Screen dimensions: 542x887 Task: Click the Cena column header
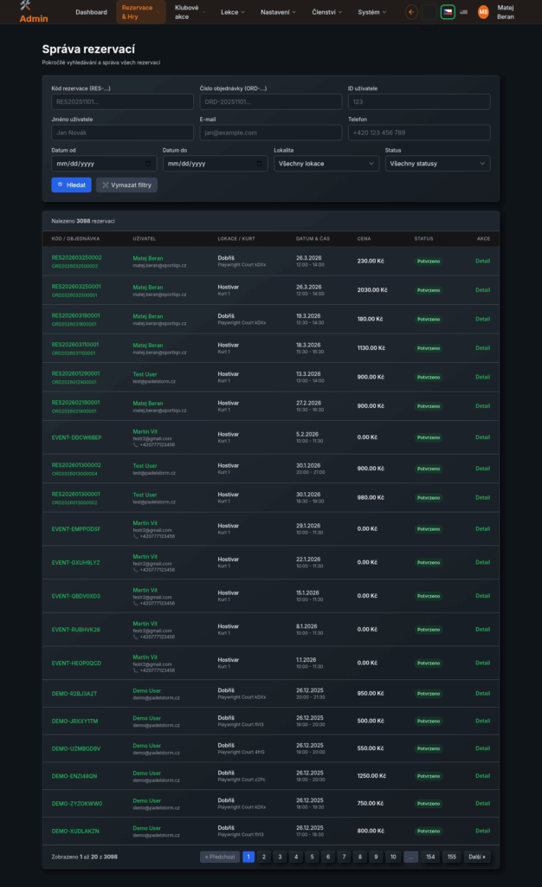364,239
